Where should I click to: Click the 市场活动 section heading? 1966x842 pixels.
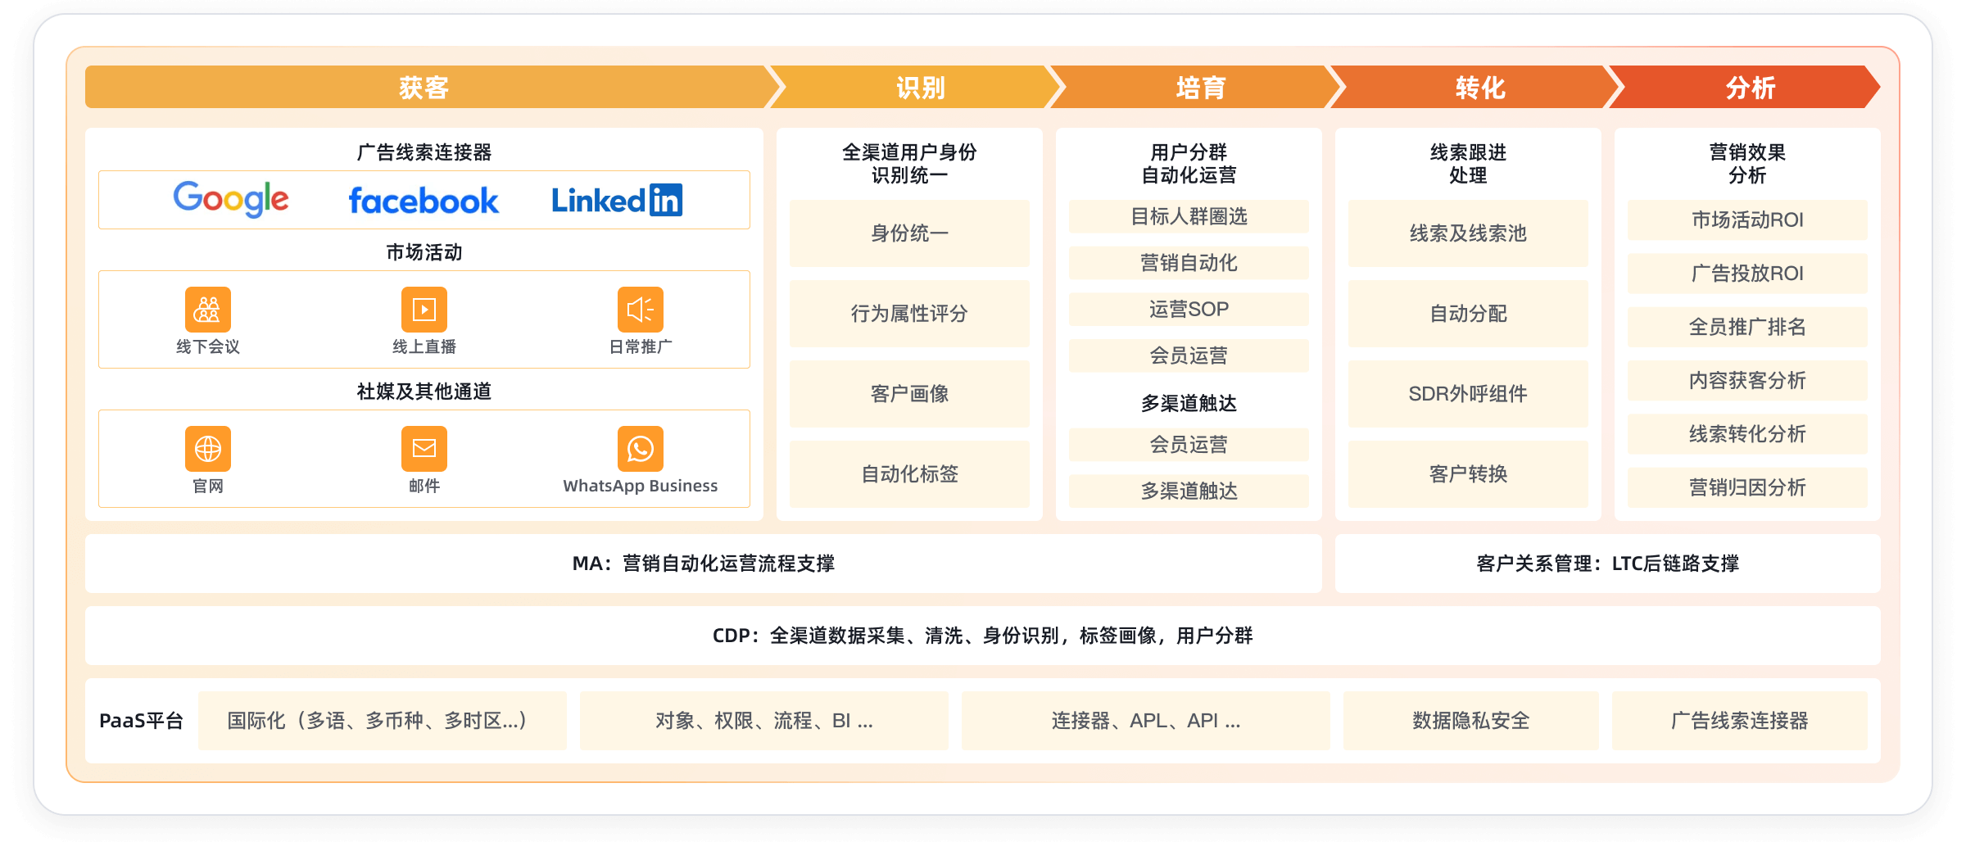pyautogui.click(x=424, y=252)
